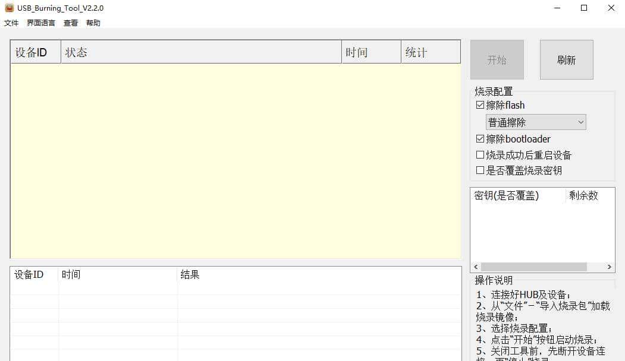This screenshot has height=361, width=625.
Task: Click the 统计 column header
Action: click(431, 52)
